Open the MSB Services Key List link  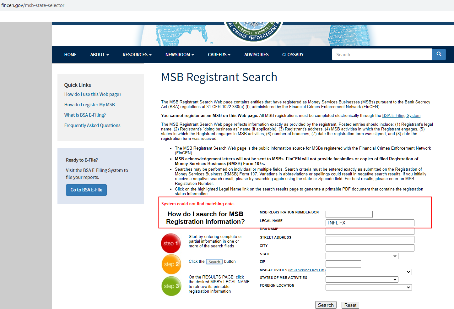pos(307,270)
